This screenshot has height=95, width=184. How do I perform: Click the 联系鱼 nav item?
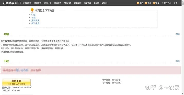96,3
